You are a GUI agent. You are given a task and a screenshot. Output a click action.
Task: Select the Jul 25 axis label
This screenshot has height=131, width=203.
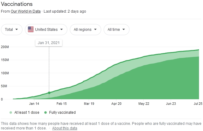pyautogui.click(x=198, y=104)
